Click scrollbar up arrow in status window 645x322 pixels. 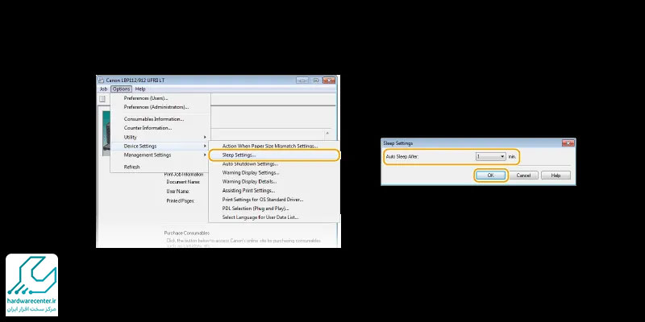tap(327, 134)
